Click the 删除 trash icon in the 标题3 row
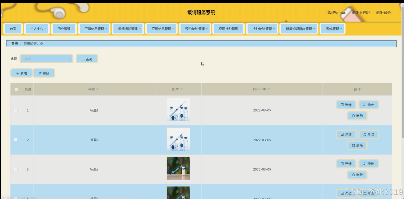 [354, 175]
